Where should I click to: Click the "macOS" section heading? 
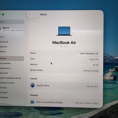(x=33, y=79)
